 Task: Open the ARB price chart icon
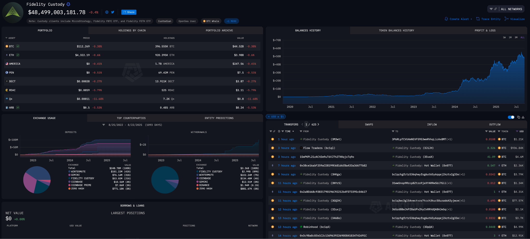coord(18,108)
